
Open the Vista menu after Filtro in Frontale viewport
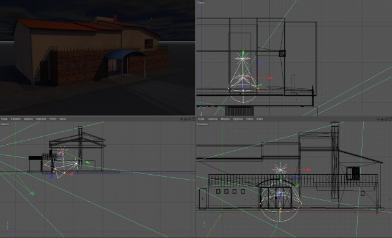[x=259, y=119]
